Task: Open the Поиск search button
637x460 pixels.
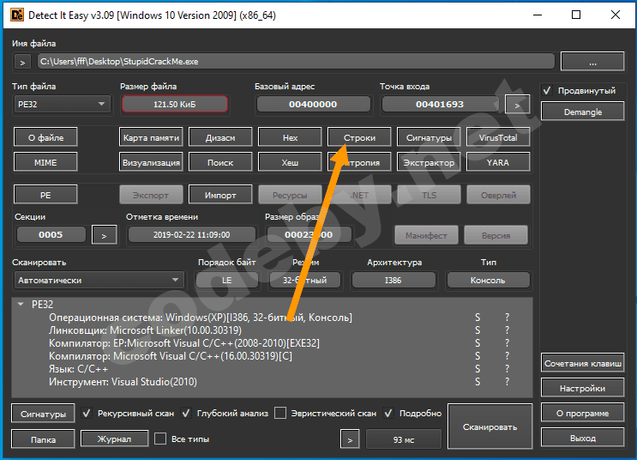Action: pos(220,162)
